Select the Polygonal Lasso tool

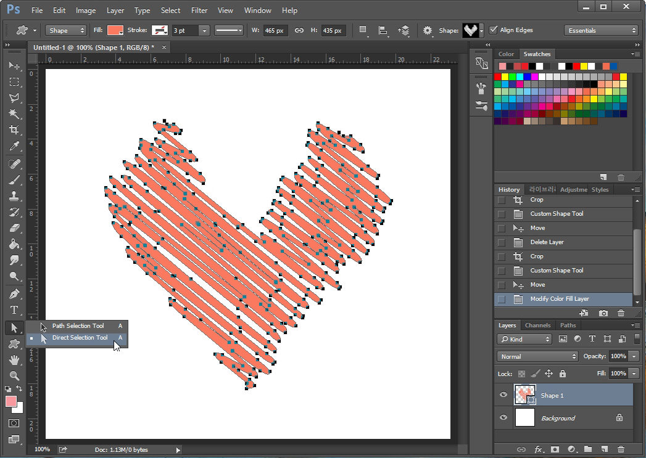14,98
